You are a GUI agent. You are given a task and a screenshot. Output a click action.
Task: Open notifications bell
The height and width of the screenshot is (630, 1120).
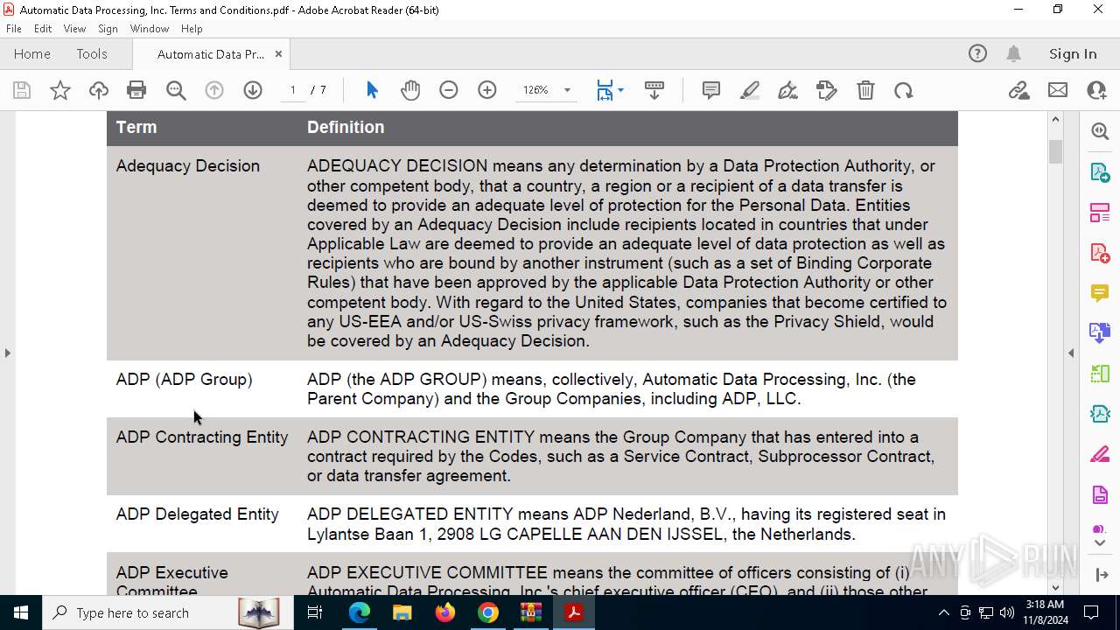point(1014,54)
